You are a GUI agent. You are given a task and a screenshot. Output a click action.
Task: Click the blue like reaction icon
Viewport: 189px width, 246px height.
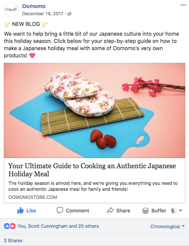point(7,226)
